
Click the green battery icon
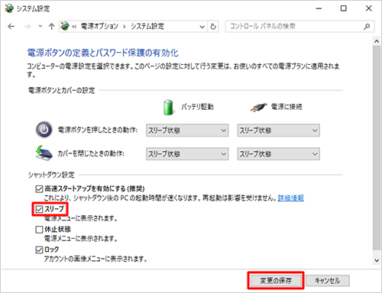(168, 107)
